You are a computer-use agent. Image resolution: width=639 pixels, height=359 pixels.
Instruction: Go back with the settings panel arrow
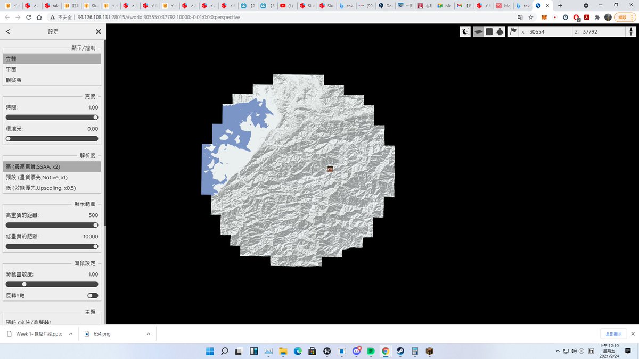tap(8, 31)
